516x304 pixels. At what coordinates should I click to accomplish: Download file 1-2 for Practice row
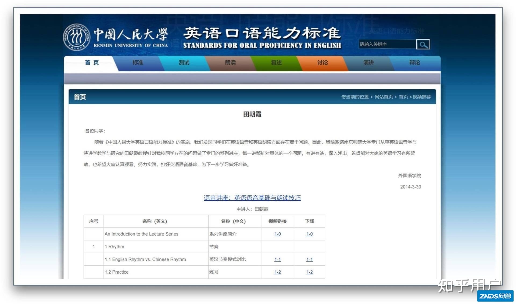pos(310,272)
